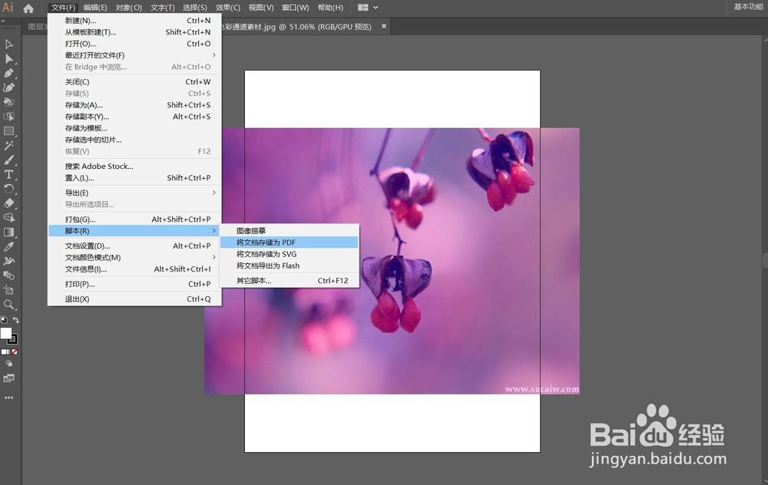The image size is (768, 485).
Task: Open the 基本功能 workspace switcher
Action: click(748, 7)
